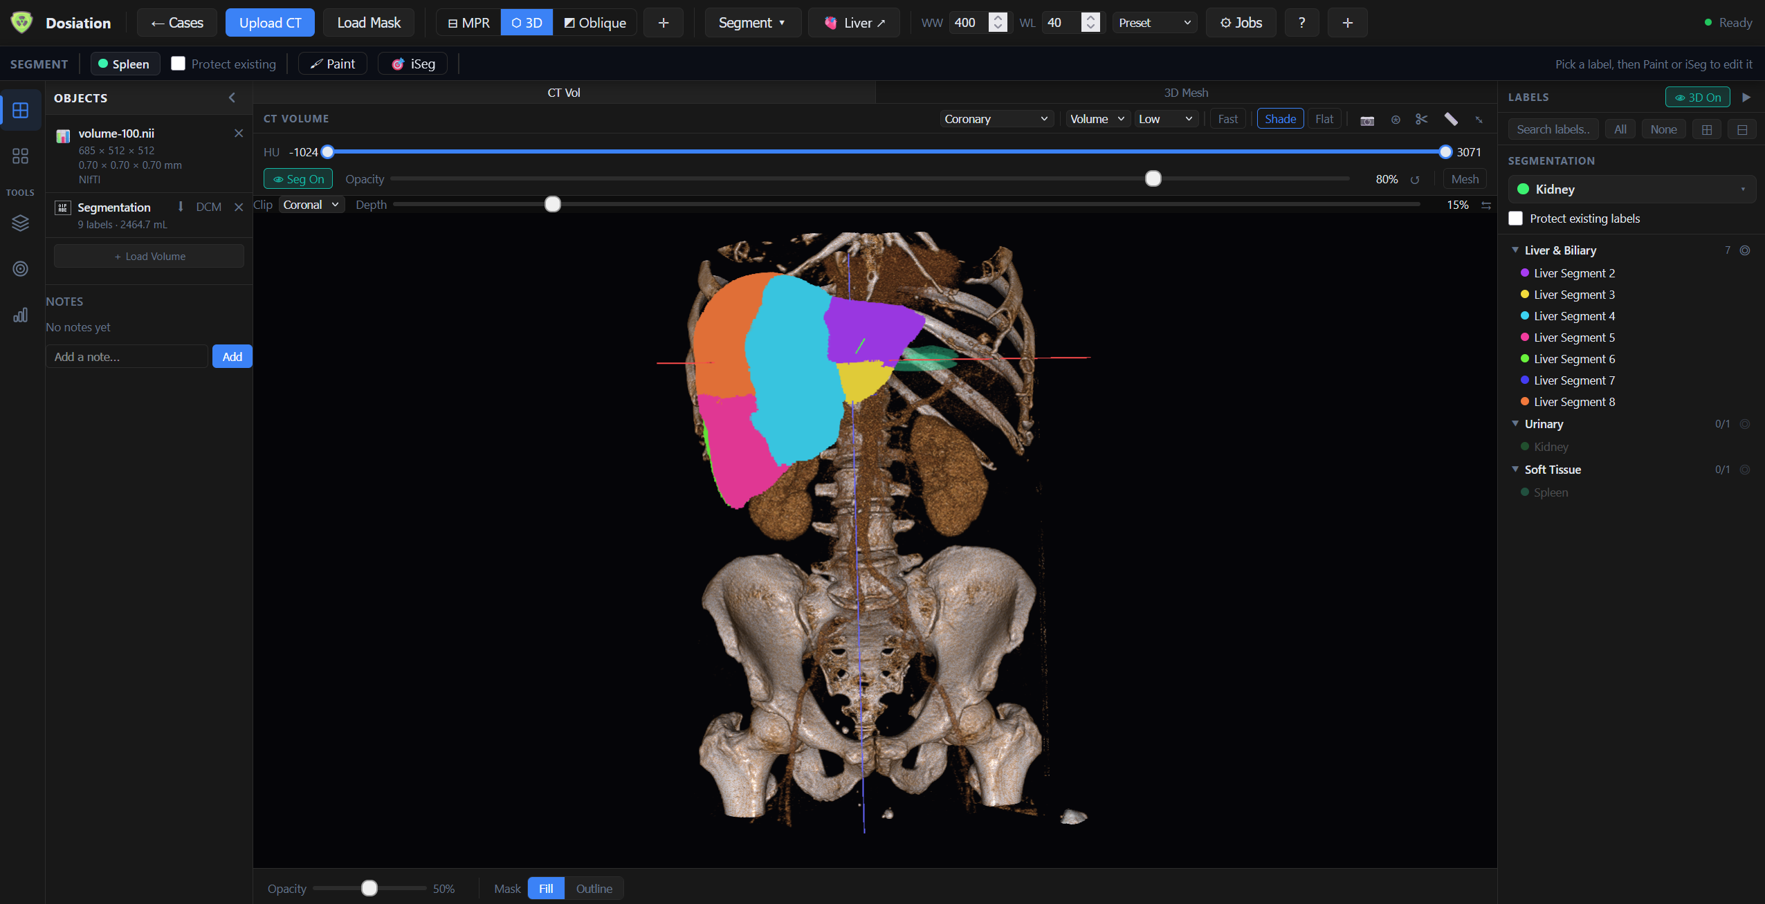Select the CT Vol tab
1765x904 pixels.
coord(564,93)
